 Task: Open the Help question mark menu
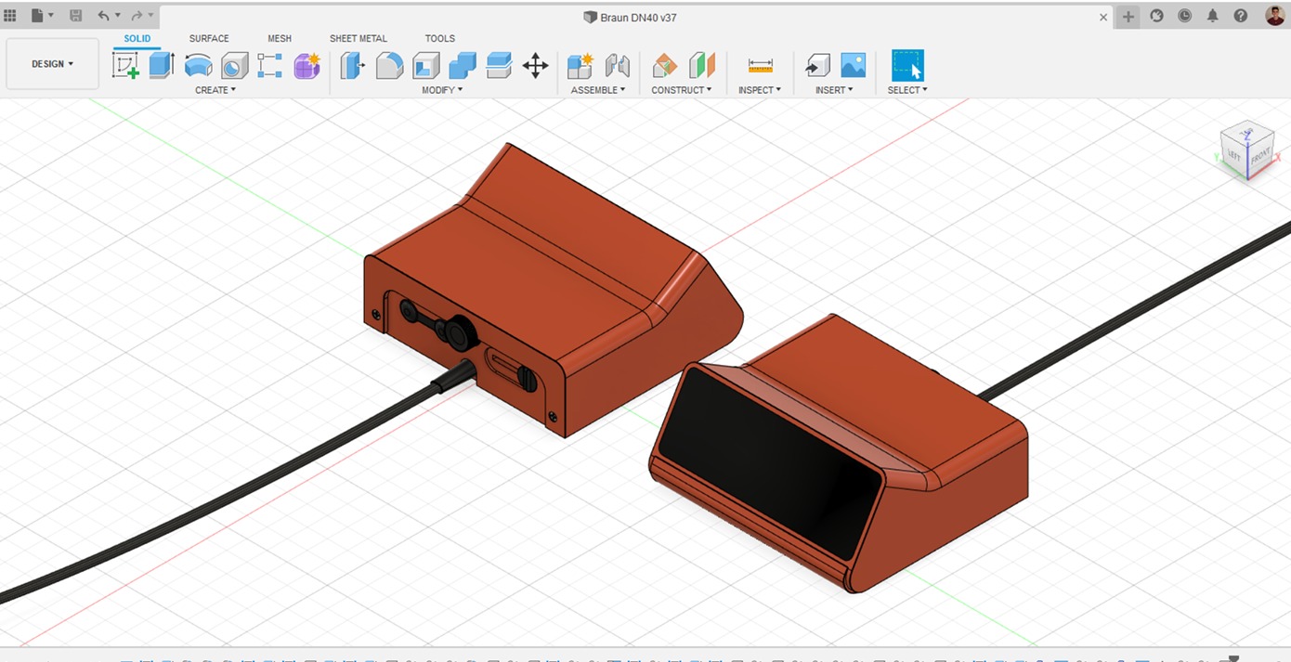tap(1241, 16)
